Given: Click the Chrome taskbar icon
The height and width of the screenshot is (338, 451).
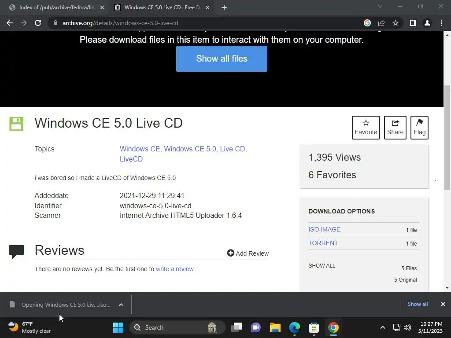Looking at the screenshot, I should [x=333, y=327].
